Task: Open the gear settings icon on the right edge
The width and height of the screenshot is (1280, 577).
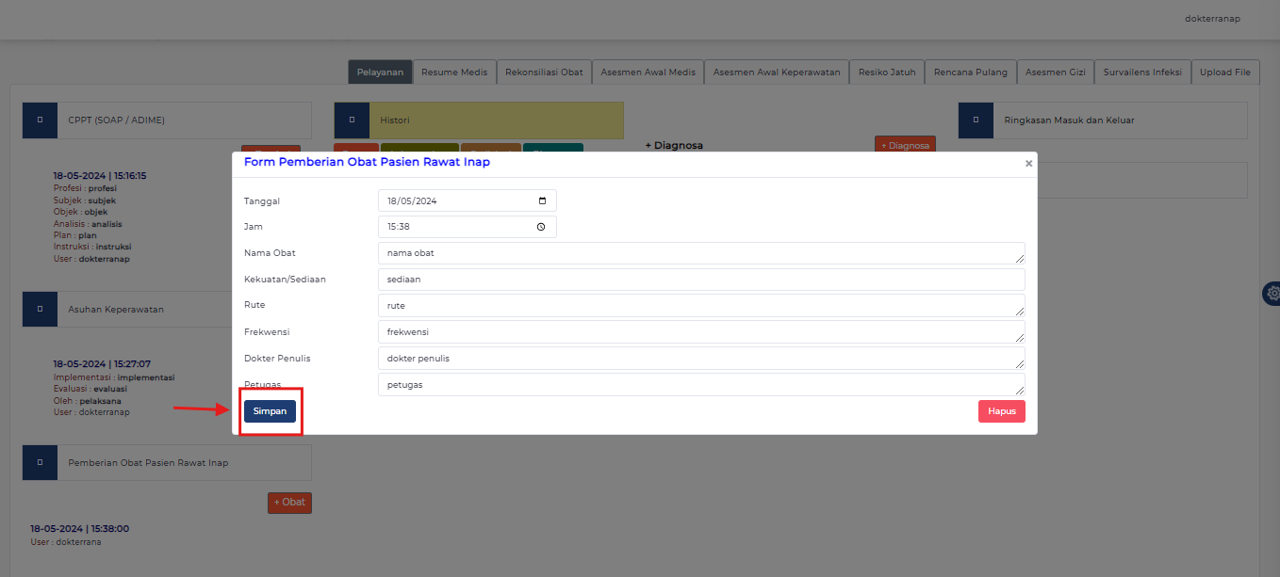Action: pos(1272,293)
